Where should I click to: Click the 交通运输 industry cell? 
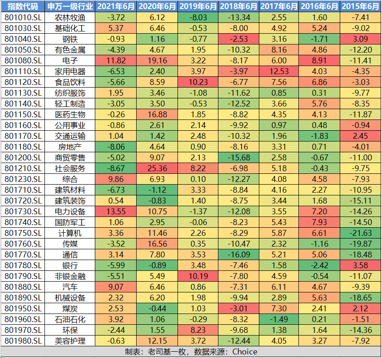pyautogui.click(x=70, y=136)
